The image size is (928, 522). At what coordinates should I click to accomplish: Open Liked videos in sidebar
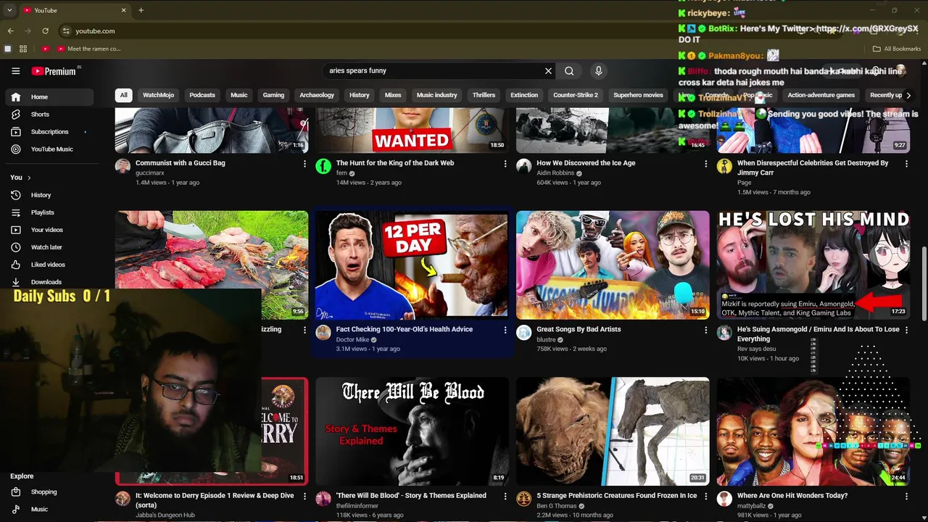[49, 265]
